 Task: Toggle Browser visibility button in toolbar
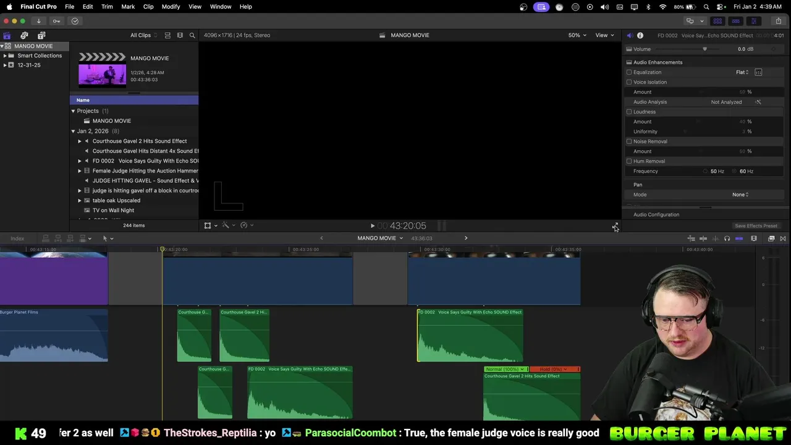[717, 21]
